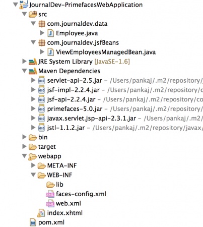
Task: Select the index.xhtml file name
Action: pyautogui.click(x=65, y=213)
